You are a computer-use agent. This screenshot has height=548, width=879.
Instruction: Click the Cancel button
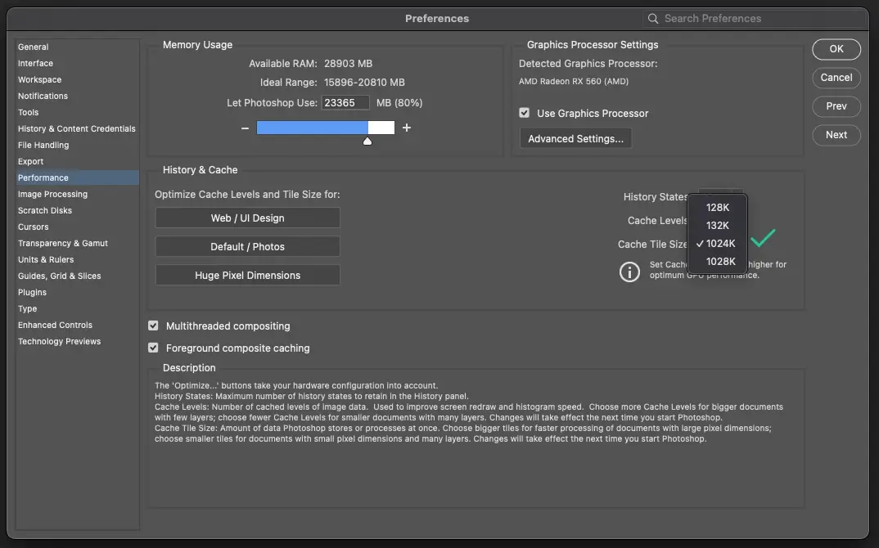(x=836, y=78)
